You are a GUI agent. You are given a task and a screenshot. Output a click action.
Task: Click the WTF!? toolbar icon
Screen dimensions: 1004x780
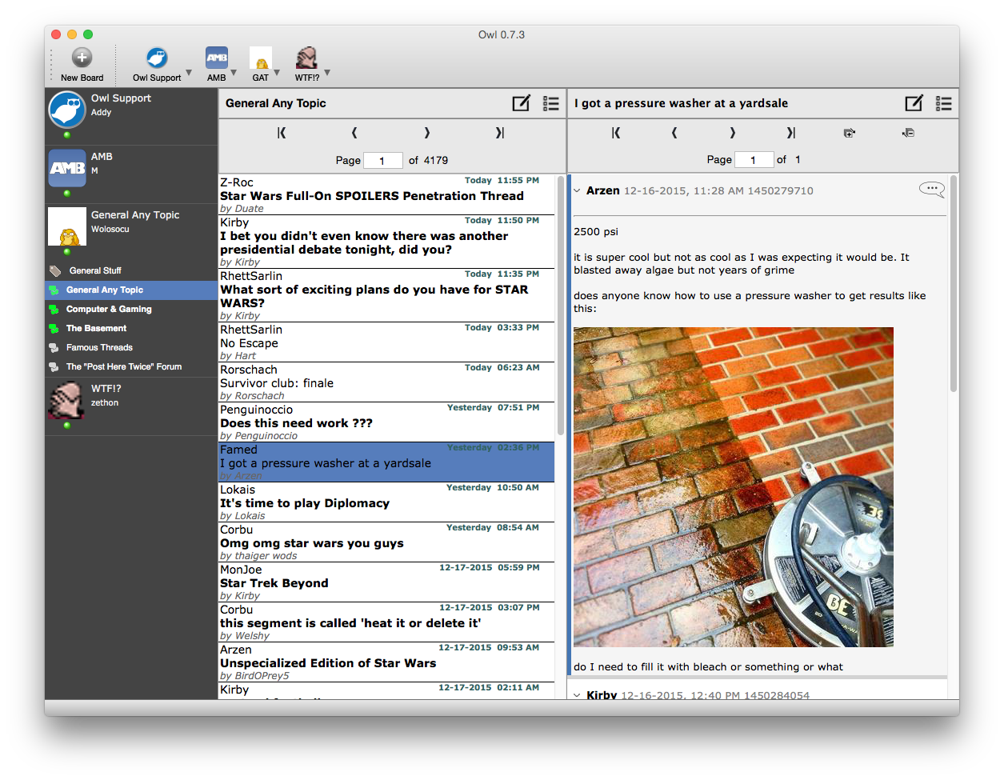pos(307,58)
